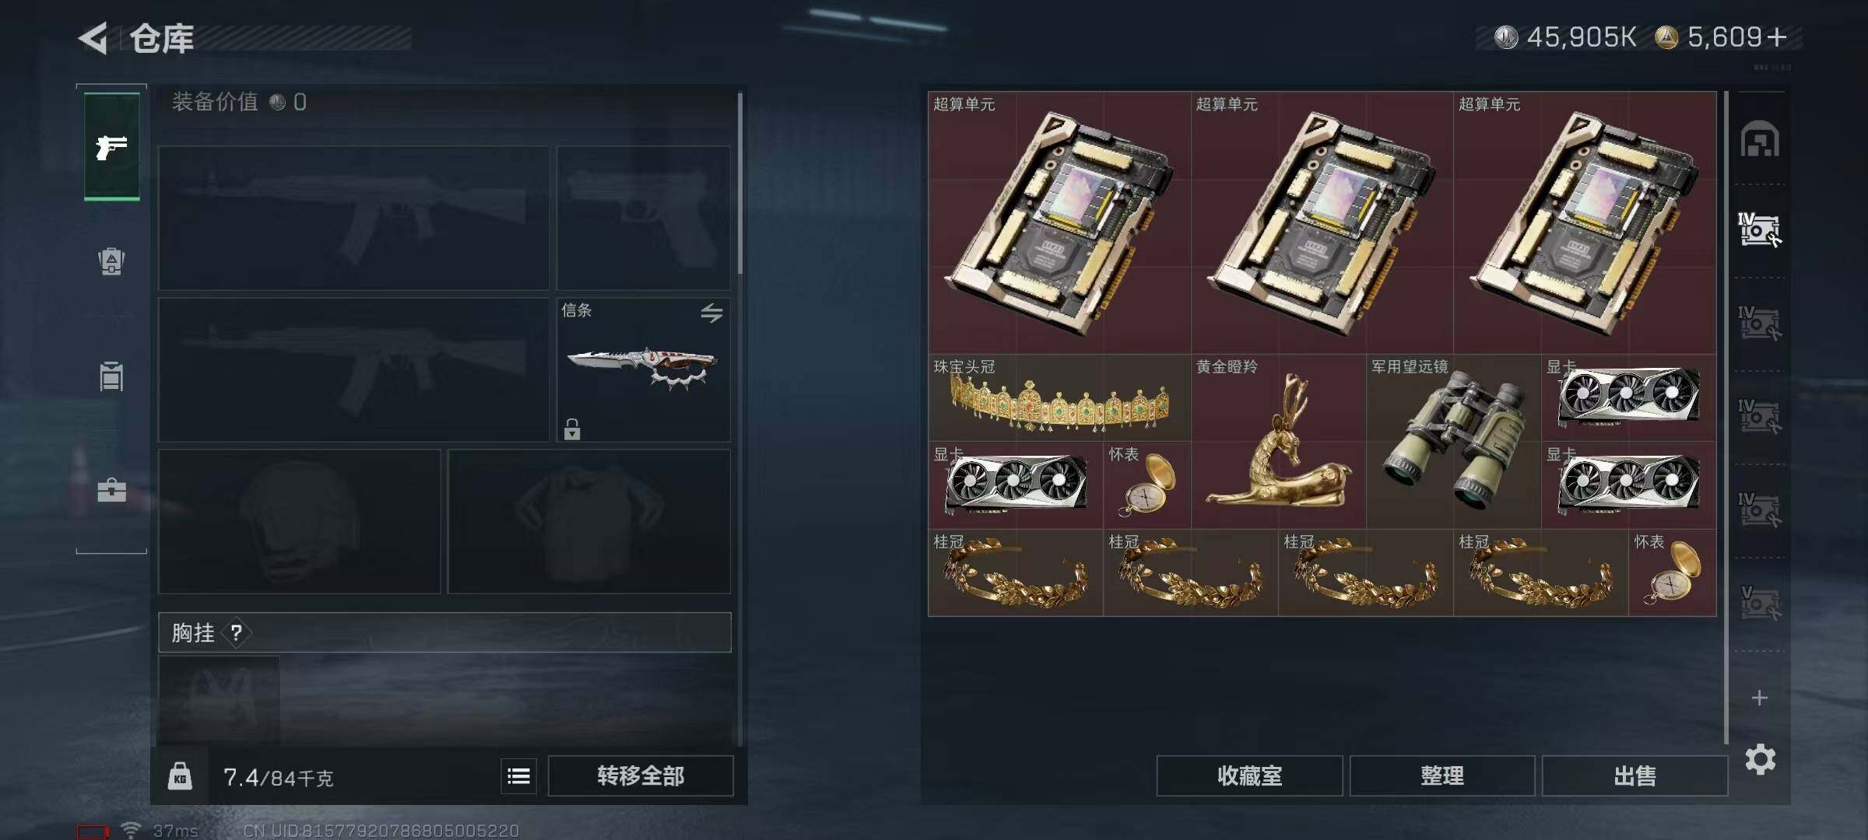1868x840 pixels.
Task: Click the 转移全部 button
Action: pos(641,775)
